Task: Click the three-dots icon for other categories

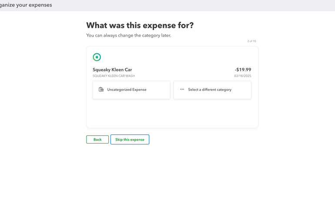Action: click(x=182, y=90)
